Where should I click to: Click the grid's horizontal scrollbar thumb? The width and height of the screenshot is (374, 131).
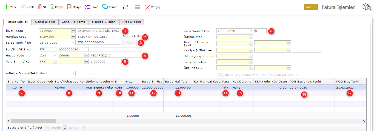click(x=33, y=121)
